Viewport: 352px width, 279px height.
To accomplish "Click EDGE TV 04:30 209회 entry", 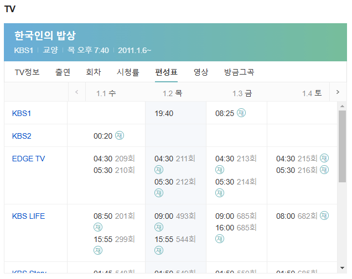I will 114,159.
